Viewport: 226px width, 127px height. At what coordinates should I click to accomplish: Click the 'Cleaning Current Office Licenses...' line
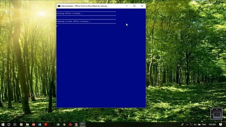[x=74, y=22]
